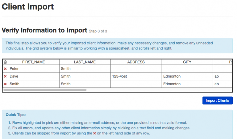The width and height of the screenshot is (237, 139).
Task: Remove Dave Smith row with red X
Action: pos(5,76)
